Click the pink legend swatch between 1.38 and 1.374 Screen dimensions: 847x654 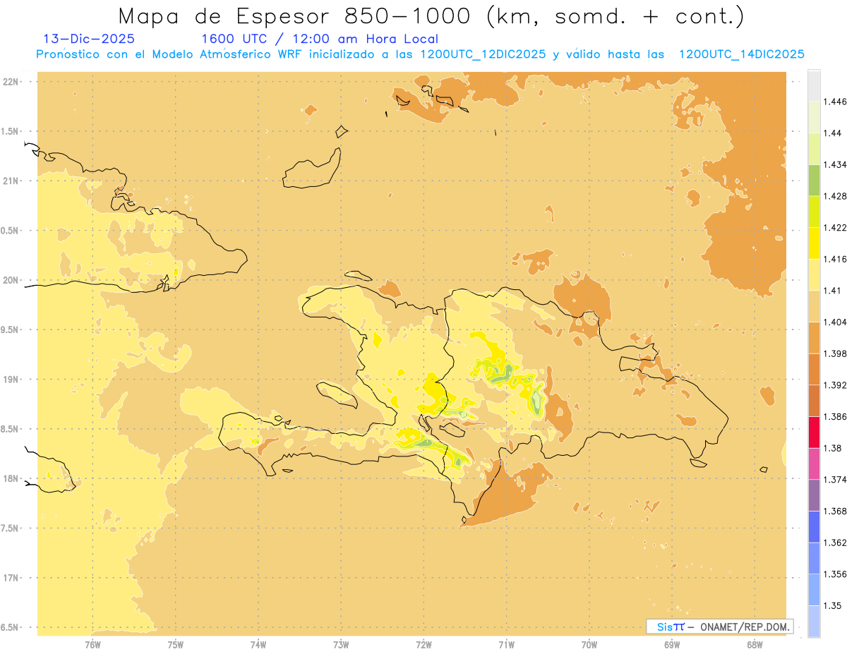pyautogui.click(x=814, y=464)
